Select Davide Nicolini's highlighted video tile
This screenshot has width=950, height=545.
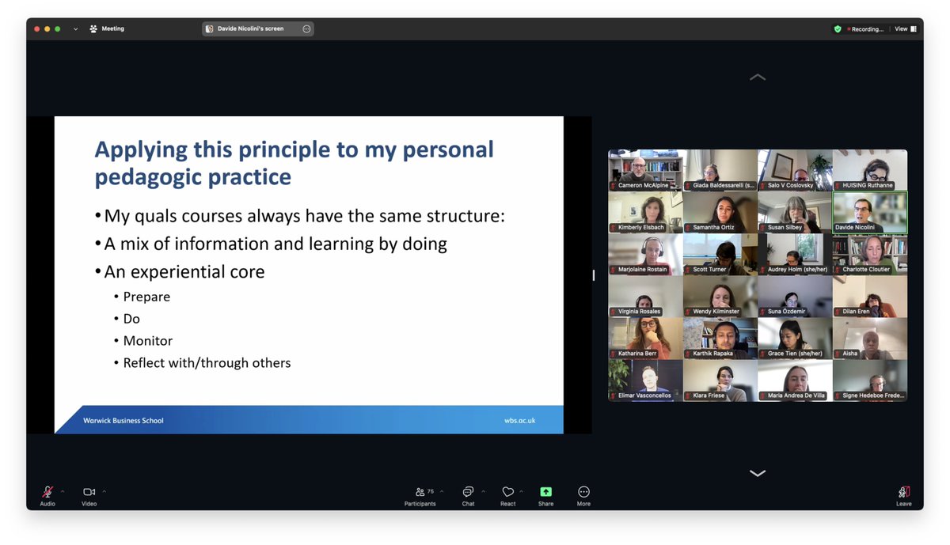[x=870, y=212]
